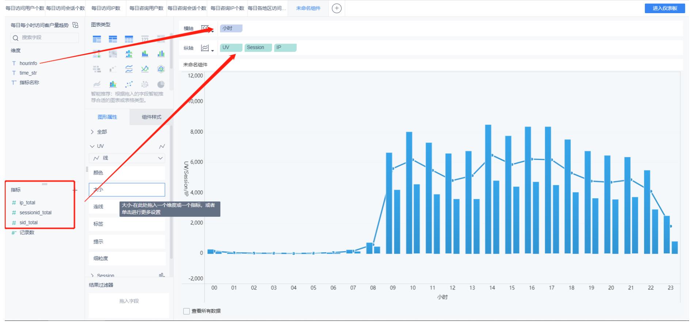Image resolution: width=696 pixels, height=330 pixels.
Task: Open the 线 shape type dropdown
Action: coord(127,158)
